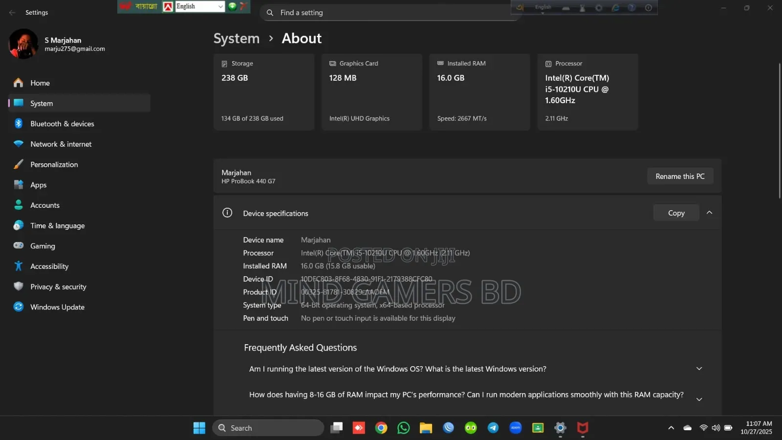Open WhatsApp from the taskbar
Screen dimensions: 782x440
(404, 428)
